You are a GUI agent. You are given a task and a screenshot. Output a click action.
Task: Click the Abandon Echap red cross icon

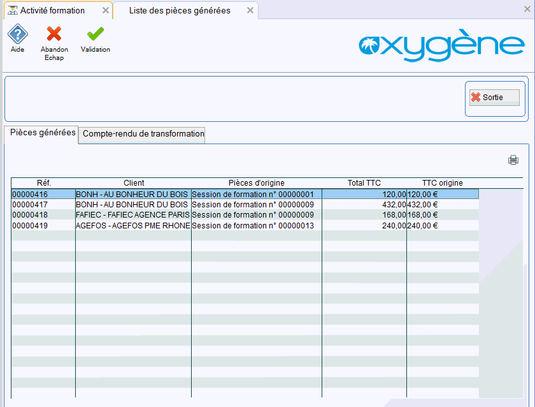(x=54, y=34)
